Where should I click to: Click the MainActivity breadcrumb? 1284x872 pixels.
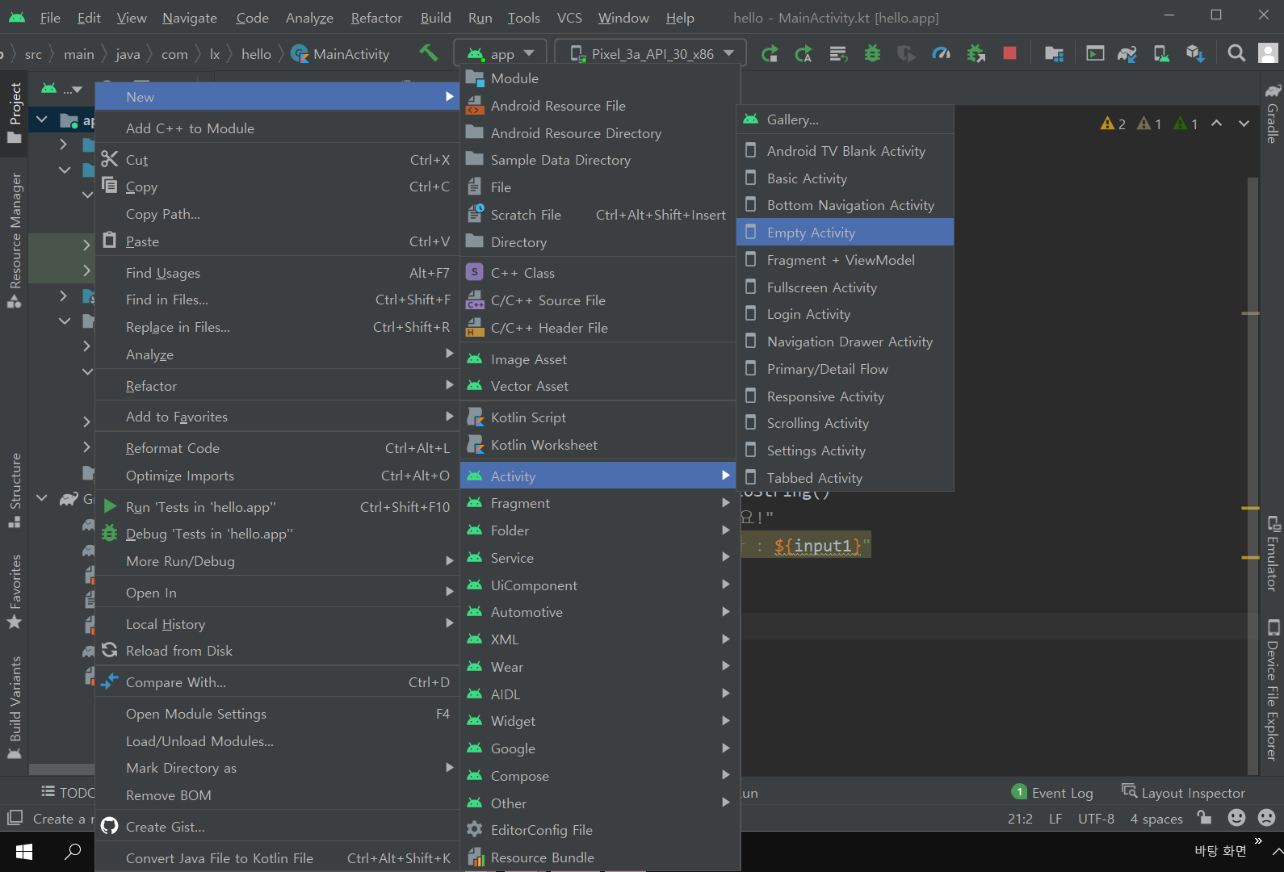(x=341, y=54)
